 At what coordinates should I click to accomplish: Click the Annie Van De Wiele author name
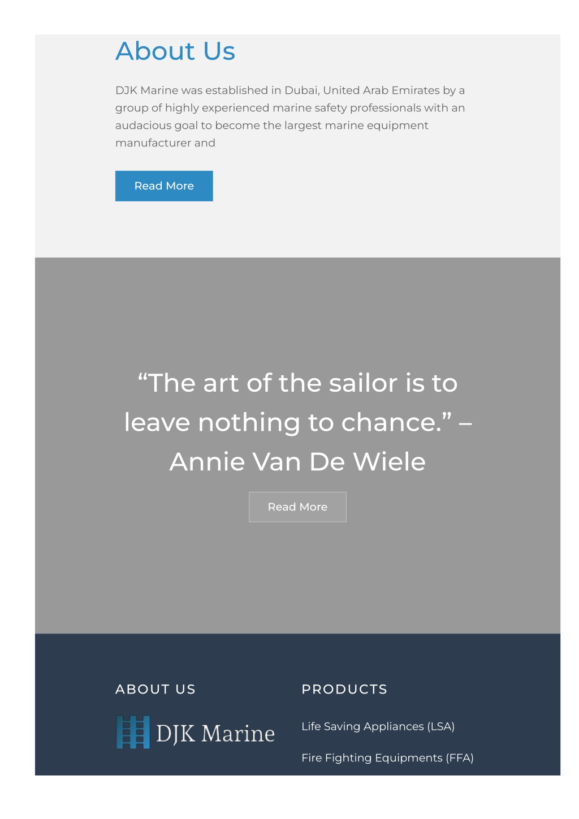coord(297,462)
